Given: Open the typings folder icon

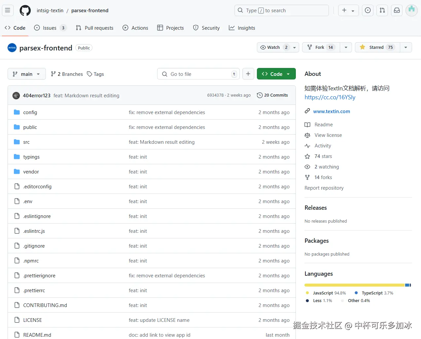Looking at the screenshot, I should tap(17, 157).
